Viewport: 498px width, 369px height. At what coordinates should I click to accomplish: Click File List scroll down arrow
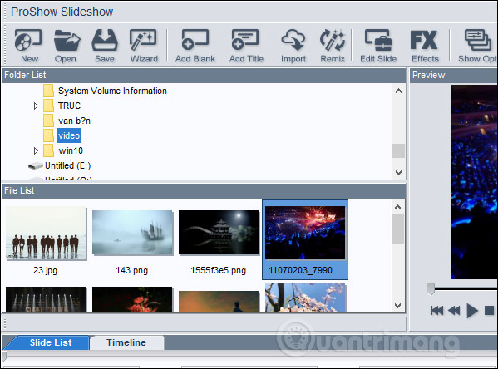pyautogui.click(x=397, y=306)
